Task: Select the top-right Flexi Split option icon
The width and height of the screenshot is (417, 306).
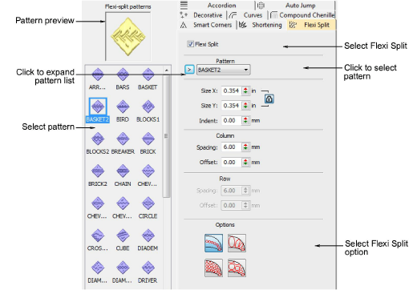Action: click(237, 243)
